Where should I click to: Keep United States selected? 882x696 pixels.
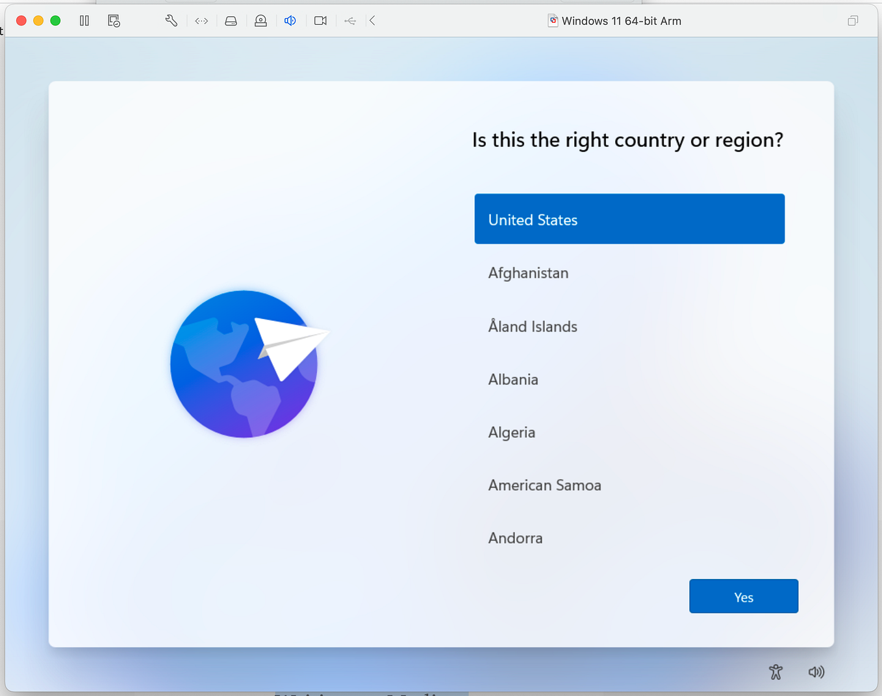[629, 219]
